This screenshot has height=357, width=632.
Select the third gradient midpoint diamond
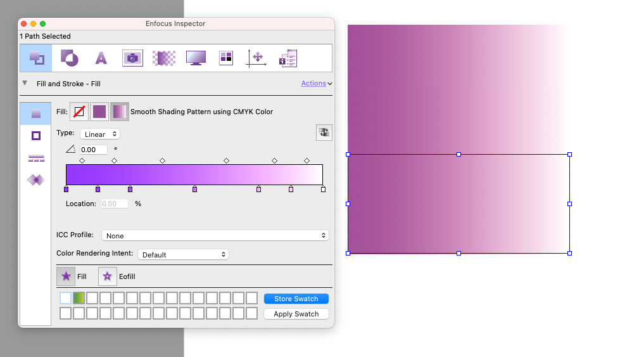pos(163,160)
